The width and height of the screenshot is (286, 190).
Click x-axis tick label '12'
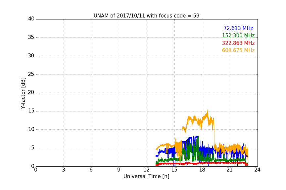tap(146, 170)
